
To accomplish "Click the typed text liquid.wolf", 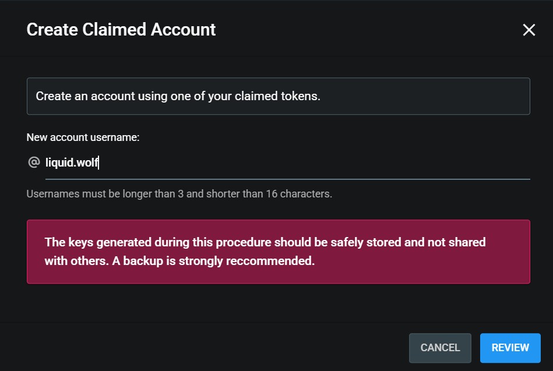I will point(72,162).
